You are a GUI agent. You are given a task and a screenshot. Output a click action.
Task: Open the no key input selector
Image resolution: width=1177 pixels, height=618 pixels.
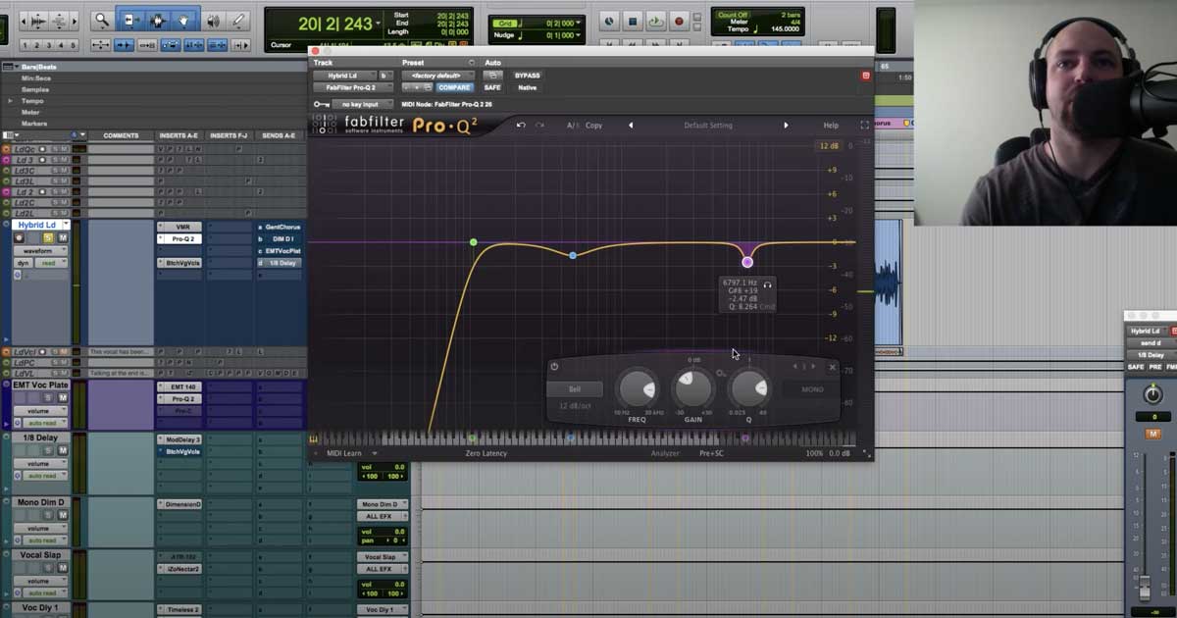click(x=363, y=102)
